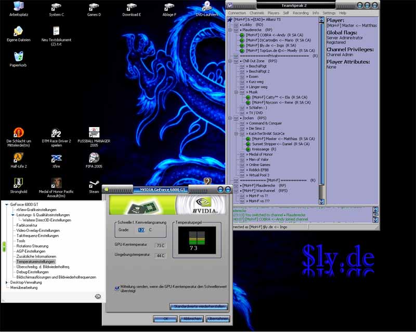Screen dimensions: 416x332
Task: Open the Self menu in TeamSpeak
Action: [x=285, y=13]
